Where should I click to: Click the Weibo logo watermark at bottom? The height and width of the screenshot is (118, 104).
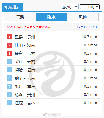pos(45,114)
